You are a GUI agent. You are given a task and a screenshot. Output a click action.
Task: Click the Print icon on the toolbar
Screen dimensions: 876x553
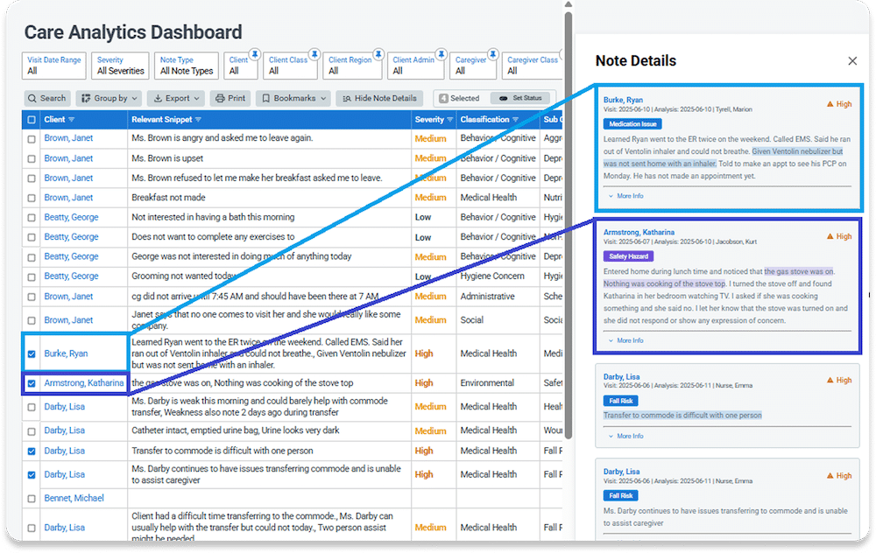[x=219, y=97]
